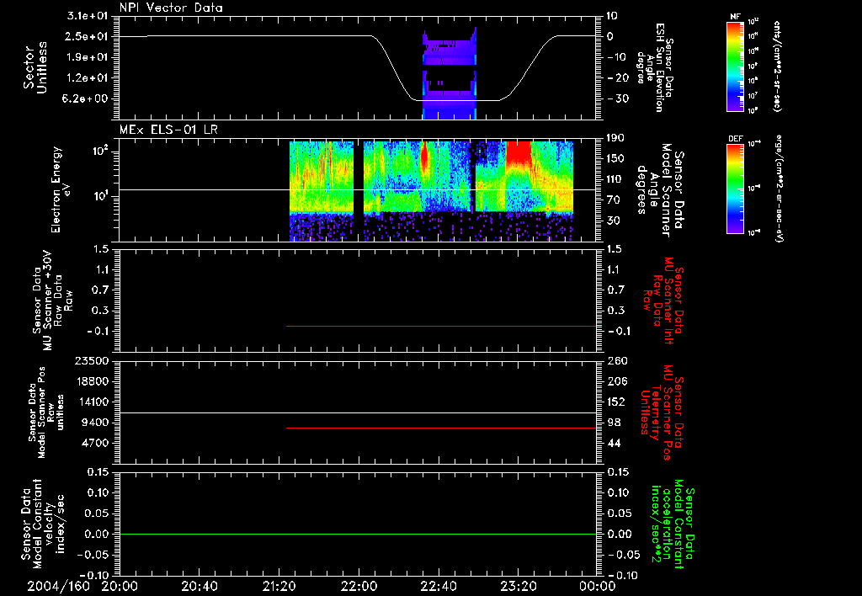Click the "22:40" time axis label
862x596 pixels.
(439, 586)
